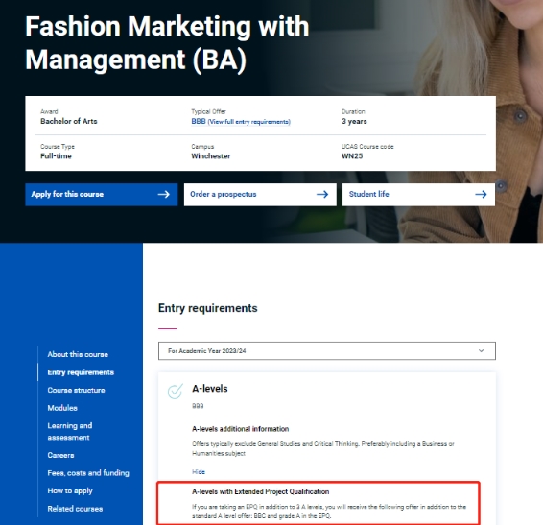Viewport: 543px width, 525px height.
Task: Collapse A-levels info with Hide link
Action: 199,471
